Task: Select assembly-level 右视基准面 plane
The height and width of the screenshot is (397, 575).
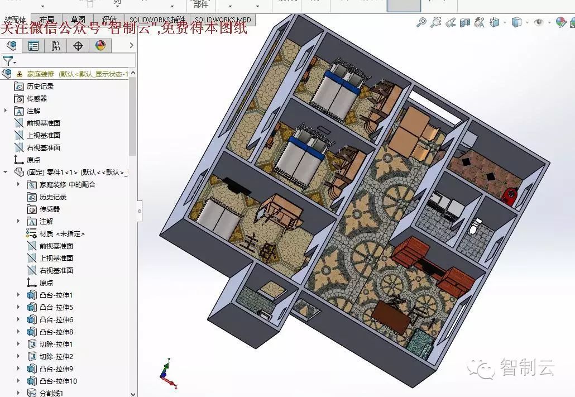Action: 44,147
